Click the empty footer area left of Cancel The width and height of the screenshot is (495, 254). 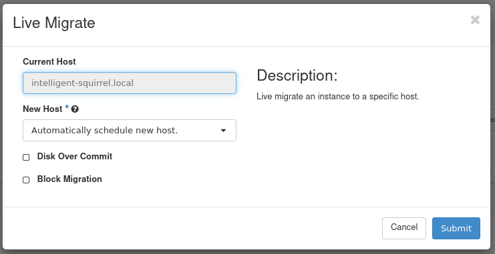click(x=190, y=228)
